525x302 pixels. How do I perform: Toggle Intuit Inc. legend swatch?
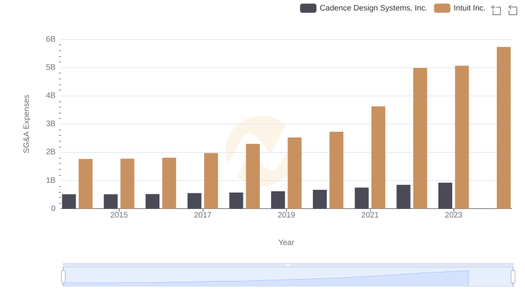point(442,8)
